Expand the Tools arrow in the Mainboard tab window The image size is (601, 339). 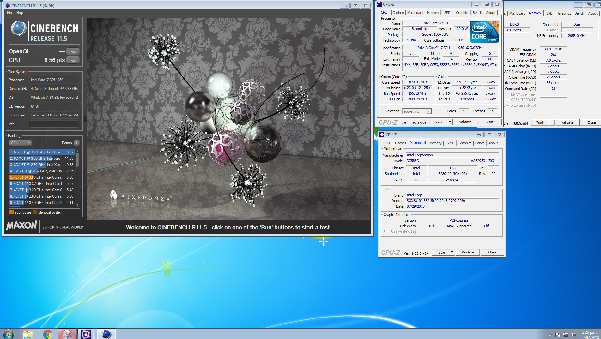(452, 252)
